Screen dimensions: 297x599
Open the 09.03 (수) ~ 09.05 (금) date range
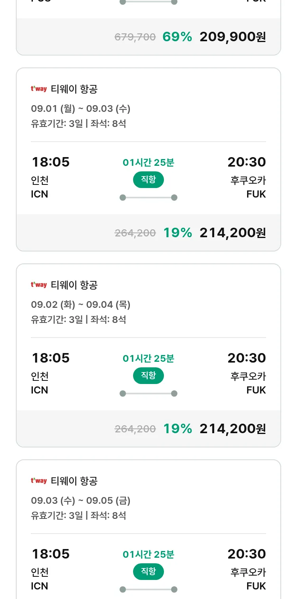pyautogui.click(x=80, y=500)
